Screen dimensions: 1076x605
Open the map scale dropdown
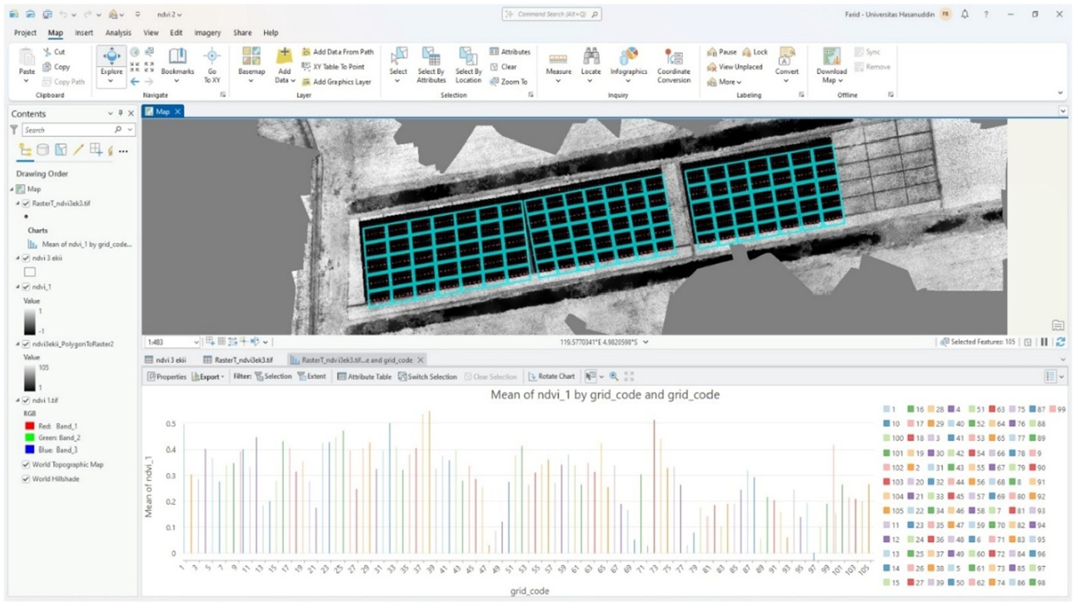(196, 342)
